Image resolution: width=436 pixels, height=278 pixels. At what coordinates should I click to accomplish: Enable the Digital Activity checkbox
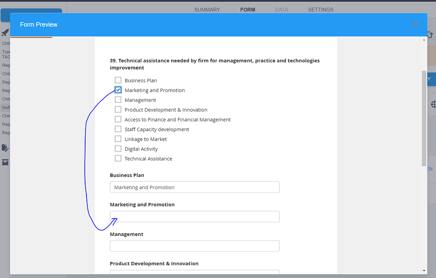118,148
